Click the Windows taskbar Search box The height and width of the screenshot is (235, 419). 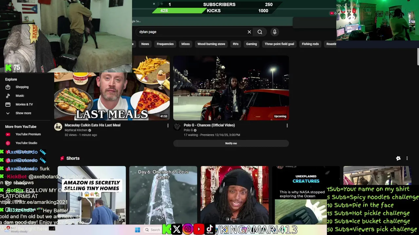pyautogui.click(x=153, y=230)
